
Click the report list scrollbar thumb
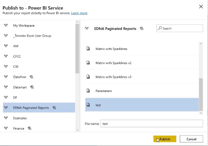(x=201, y=94)
